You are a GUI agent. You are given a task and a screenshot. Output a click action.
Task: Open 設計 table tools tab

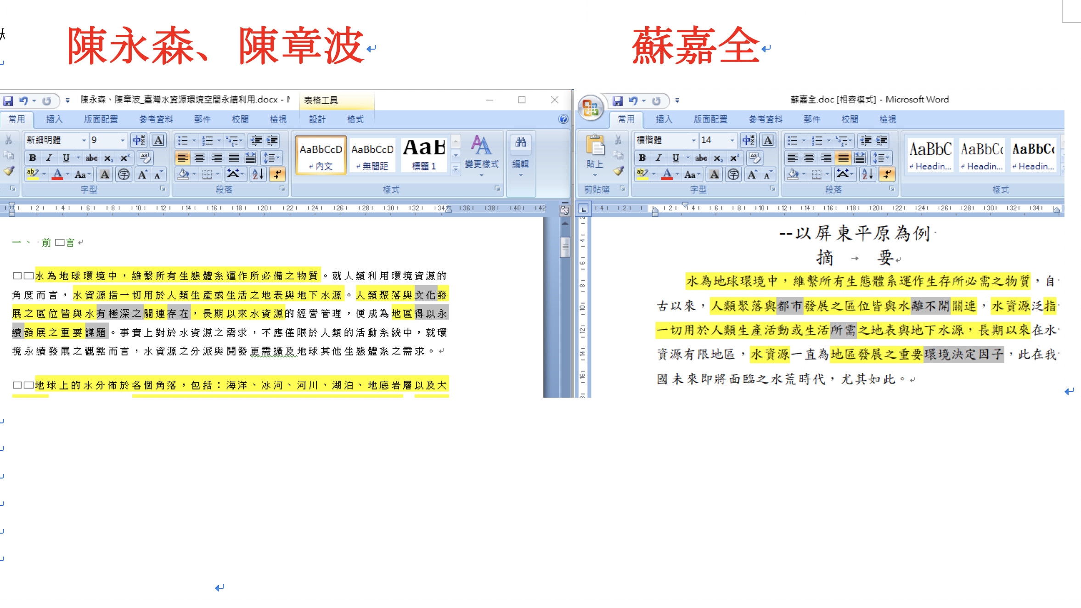(x=317, y=119)
